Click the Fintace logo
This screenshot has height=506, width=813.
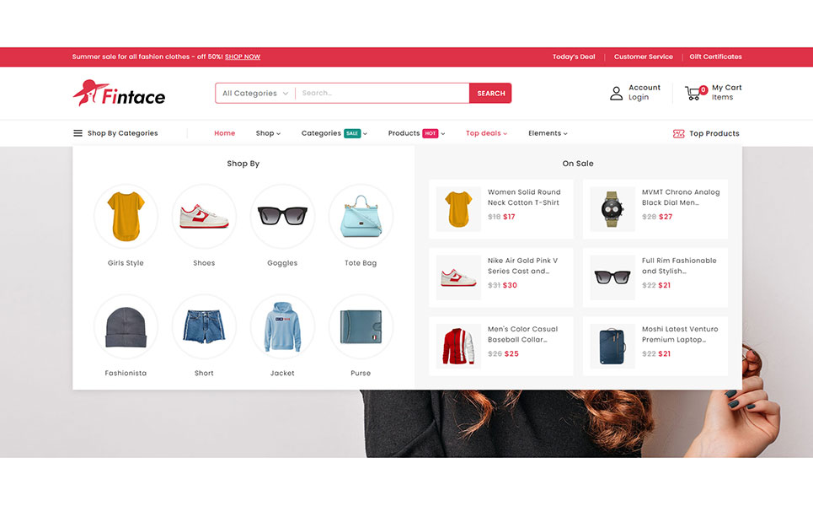pyautogui.click(x=120, y=94)
